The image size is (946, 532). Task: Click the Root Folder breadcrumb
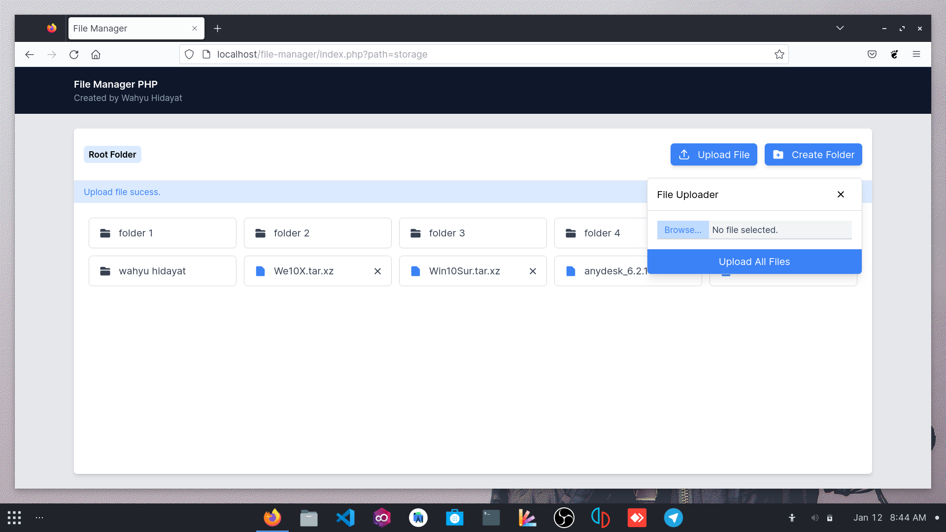click(x=112, y=155)
